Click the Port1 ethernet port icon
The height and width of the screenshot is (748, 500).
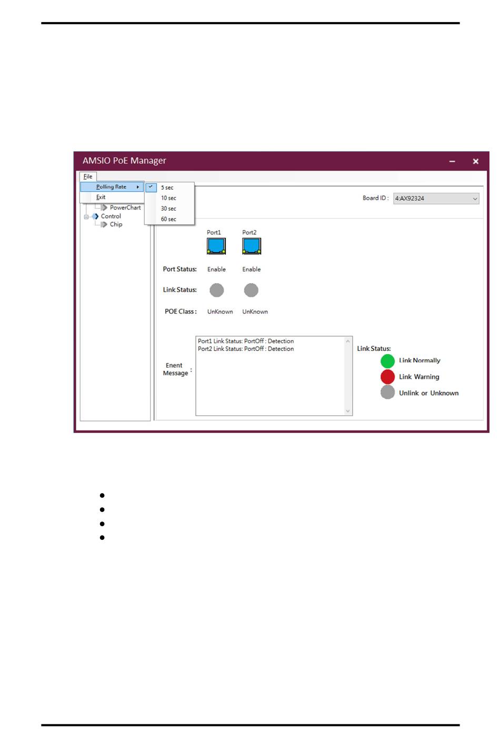(216, 246)
